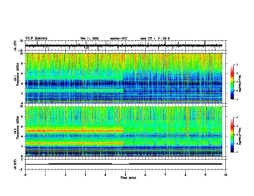The image size is (254, 196).
Task: Click the ch.1 'Frequency (kHz)' axis label
Action: (x=18, y=74)
